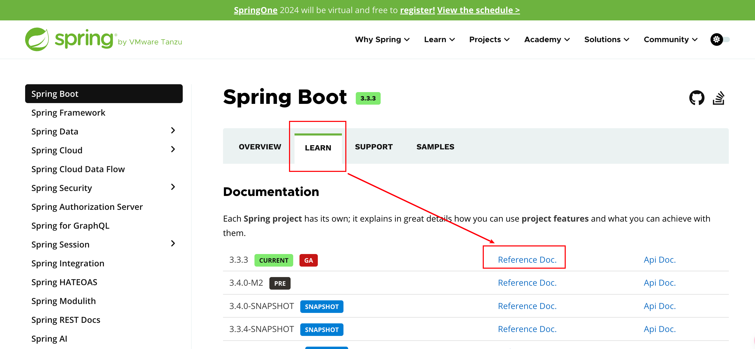Click the PRE badge on 3.4.0-M2 row

(x=280, y=283)
